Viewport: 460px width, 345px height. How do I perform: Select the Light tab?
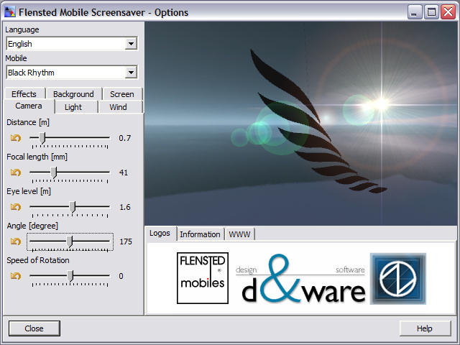click(x=73, y=107)
